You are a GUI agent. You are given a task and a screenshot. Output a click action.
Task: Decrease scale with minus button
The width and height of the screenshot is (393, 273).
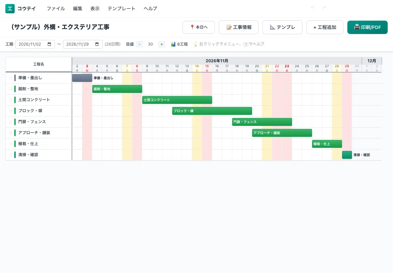click(x=139, y=44)
